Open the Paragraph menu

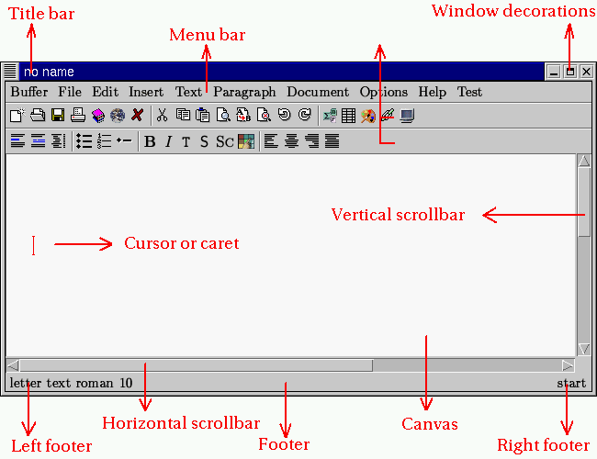[x=244, y=92]
